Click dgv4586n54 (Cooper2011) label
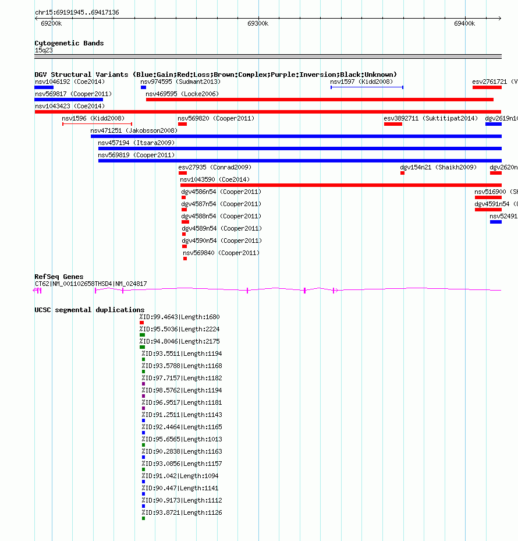This screenshot has width=518, height=541. 221,192
